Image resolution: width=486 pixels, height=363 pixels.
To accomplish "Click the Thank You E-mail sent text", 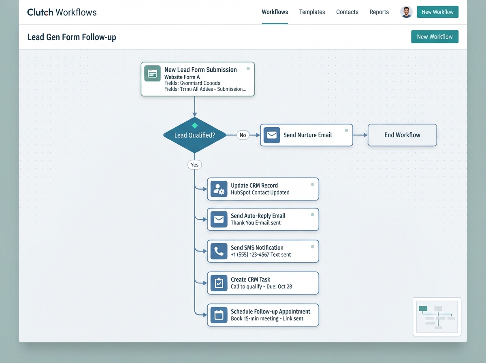I will 256,223.
